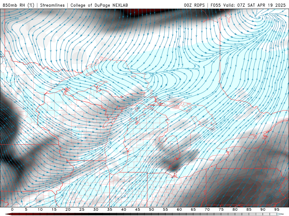Click the colorbar label '0'
Screen dimensions: 289x216
[12, 210]
